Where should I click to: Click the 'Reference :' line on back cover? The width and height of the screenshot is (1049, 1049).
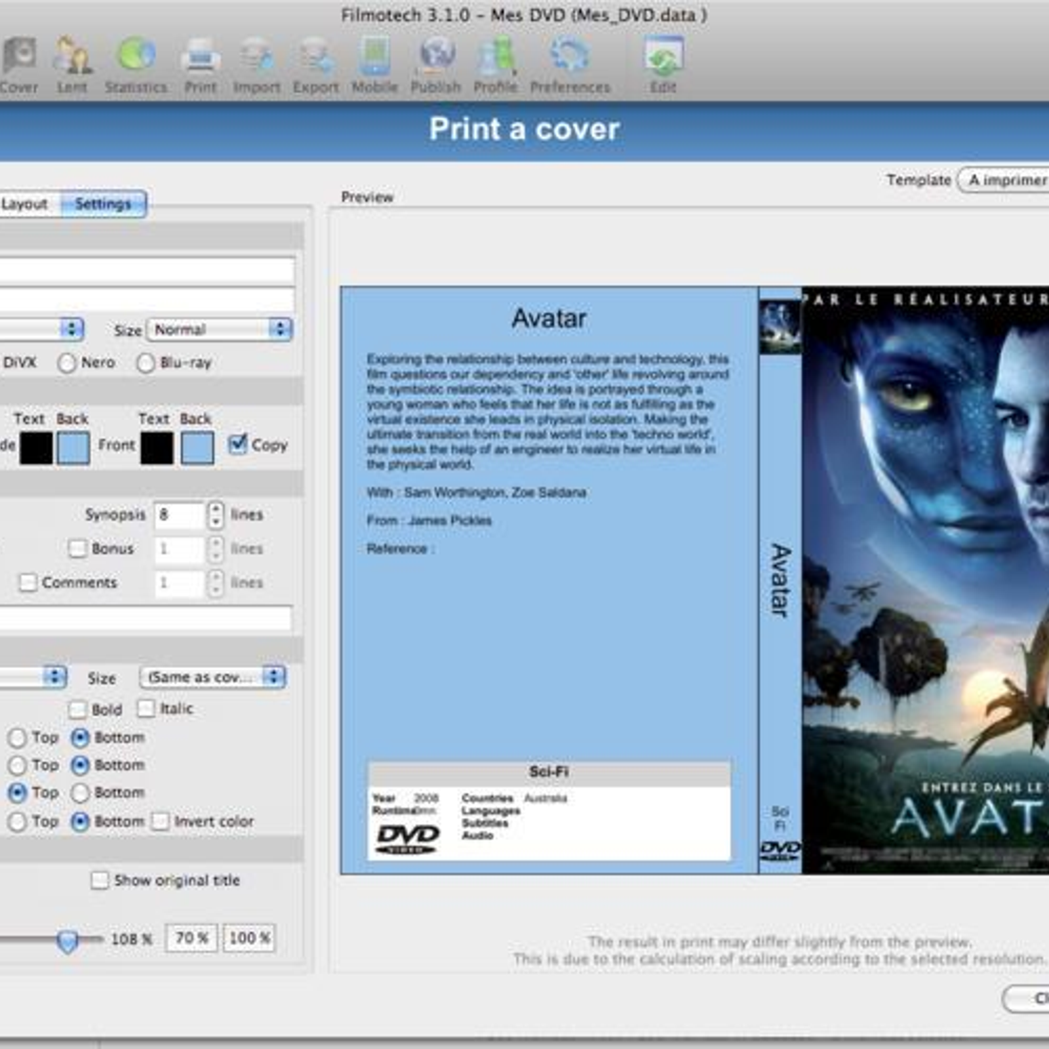tap(401, 549)
